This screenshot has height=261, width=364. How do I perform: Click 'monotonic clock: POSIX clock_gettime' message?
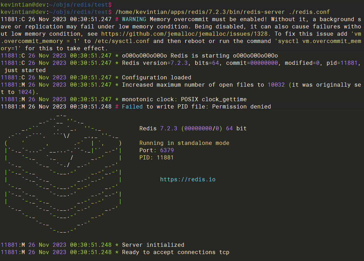tap(184, 99)
